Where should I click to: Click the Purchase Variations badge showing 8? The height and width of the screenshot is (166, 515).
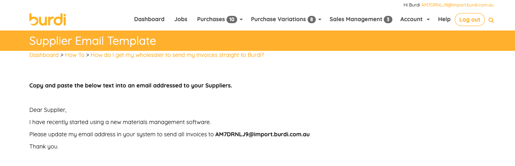click(312, 20)
